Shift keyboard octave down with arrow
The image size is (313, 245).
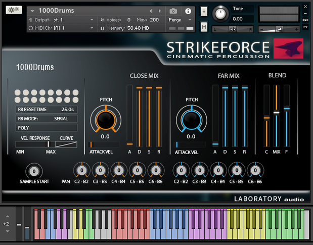(x=8, y=231)
